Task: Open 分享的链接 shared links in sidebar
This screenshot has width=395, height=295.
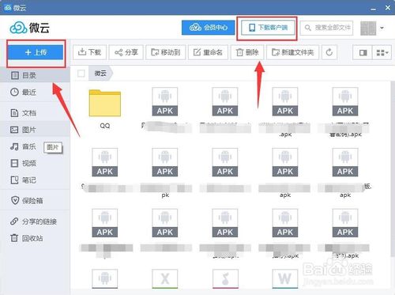Action: click(x=35, y=221)
